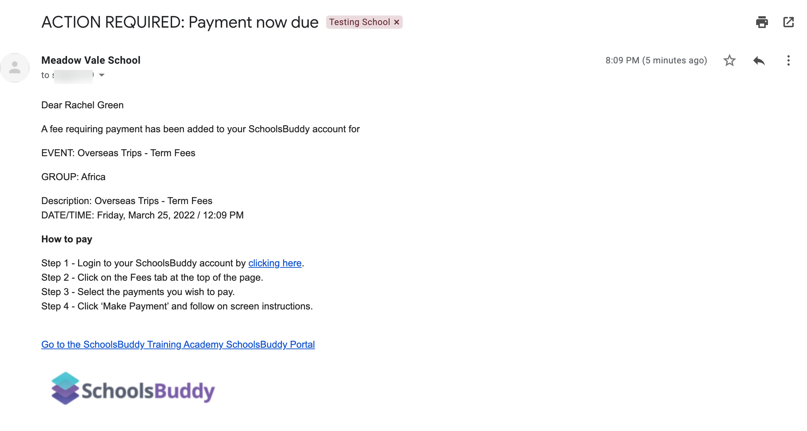Click the 8:09 PM timestamp

click(x=656, y=60)
